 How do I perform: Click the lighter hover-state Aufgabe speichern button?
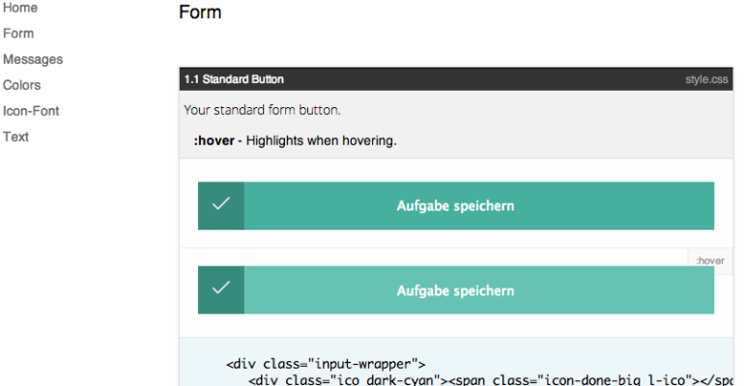[x=456, y=289]
